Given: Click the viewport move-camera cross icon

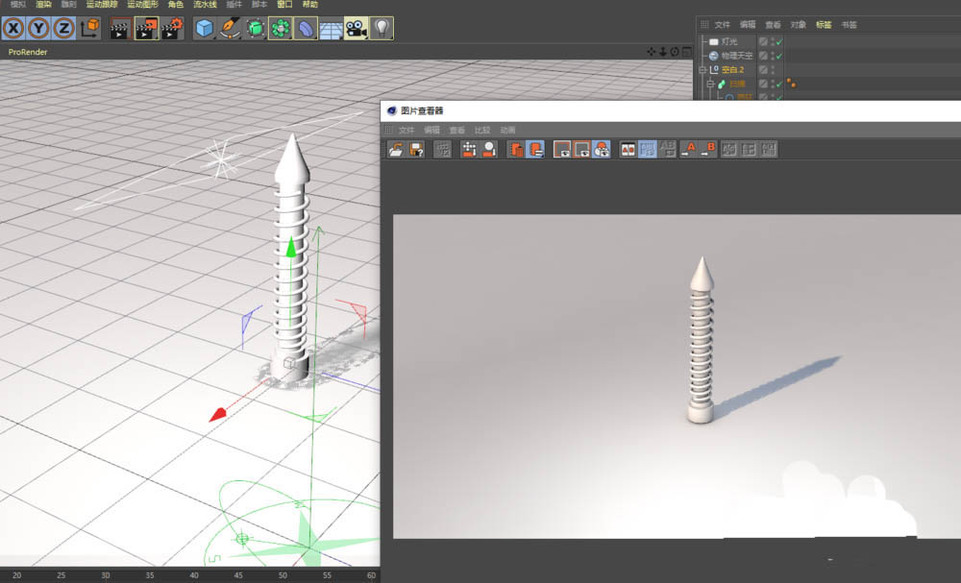Looking at the screenshot, I should point(652,52).
